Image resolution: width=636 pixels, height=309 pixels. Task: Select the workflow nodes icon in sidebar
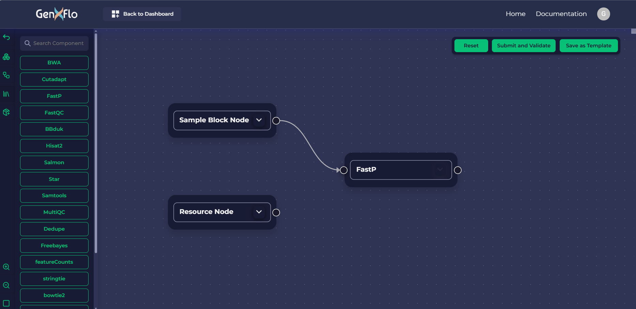[6, 75]
